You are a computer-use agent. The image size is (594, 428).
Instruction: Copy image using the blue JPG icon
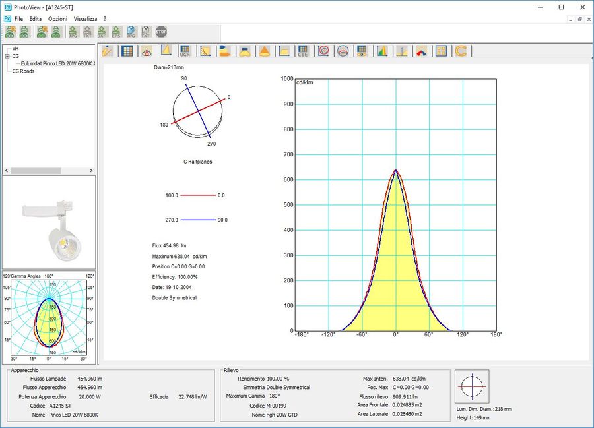pyautogui.click(x=131, y=32)
